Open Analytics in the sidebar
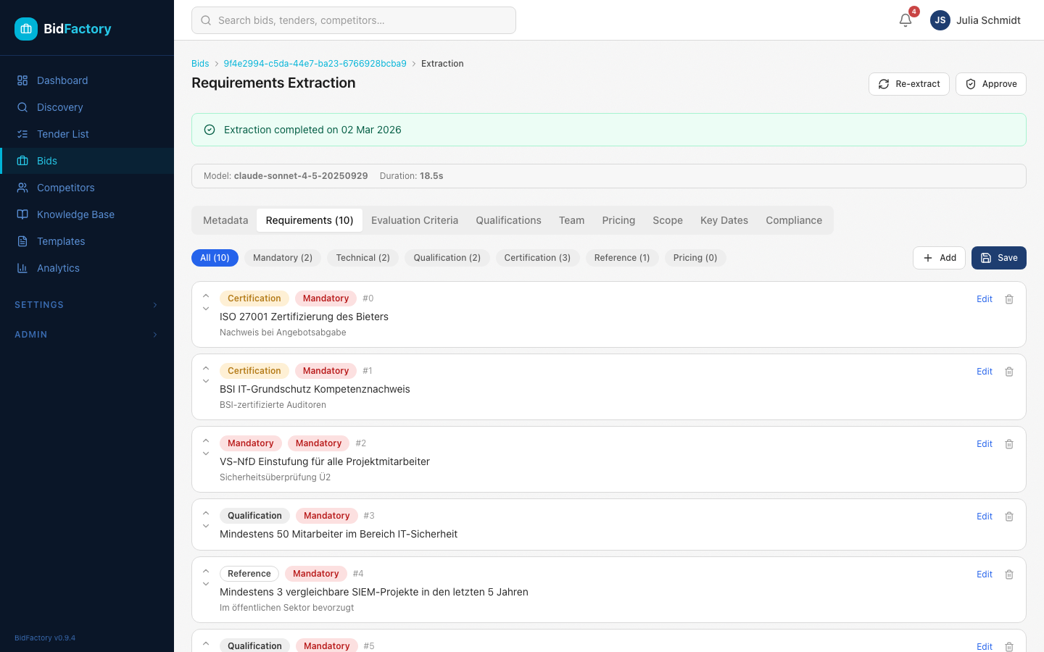The image size is (1044, 652). pyautogui.click(x=87, y=268)
